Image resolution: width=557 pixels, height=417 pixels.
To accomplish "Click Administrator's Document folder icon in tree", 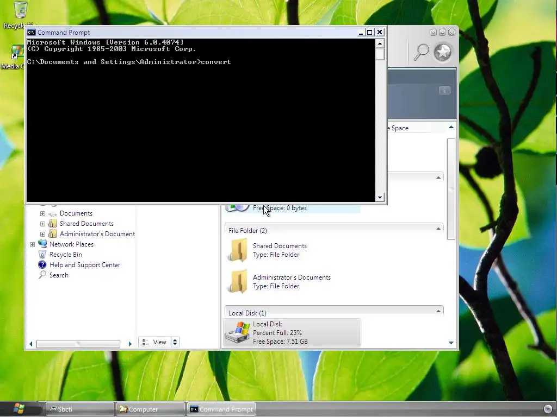I will tap(53, 233).
